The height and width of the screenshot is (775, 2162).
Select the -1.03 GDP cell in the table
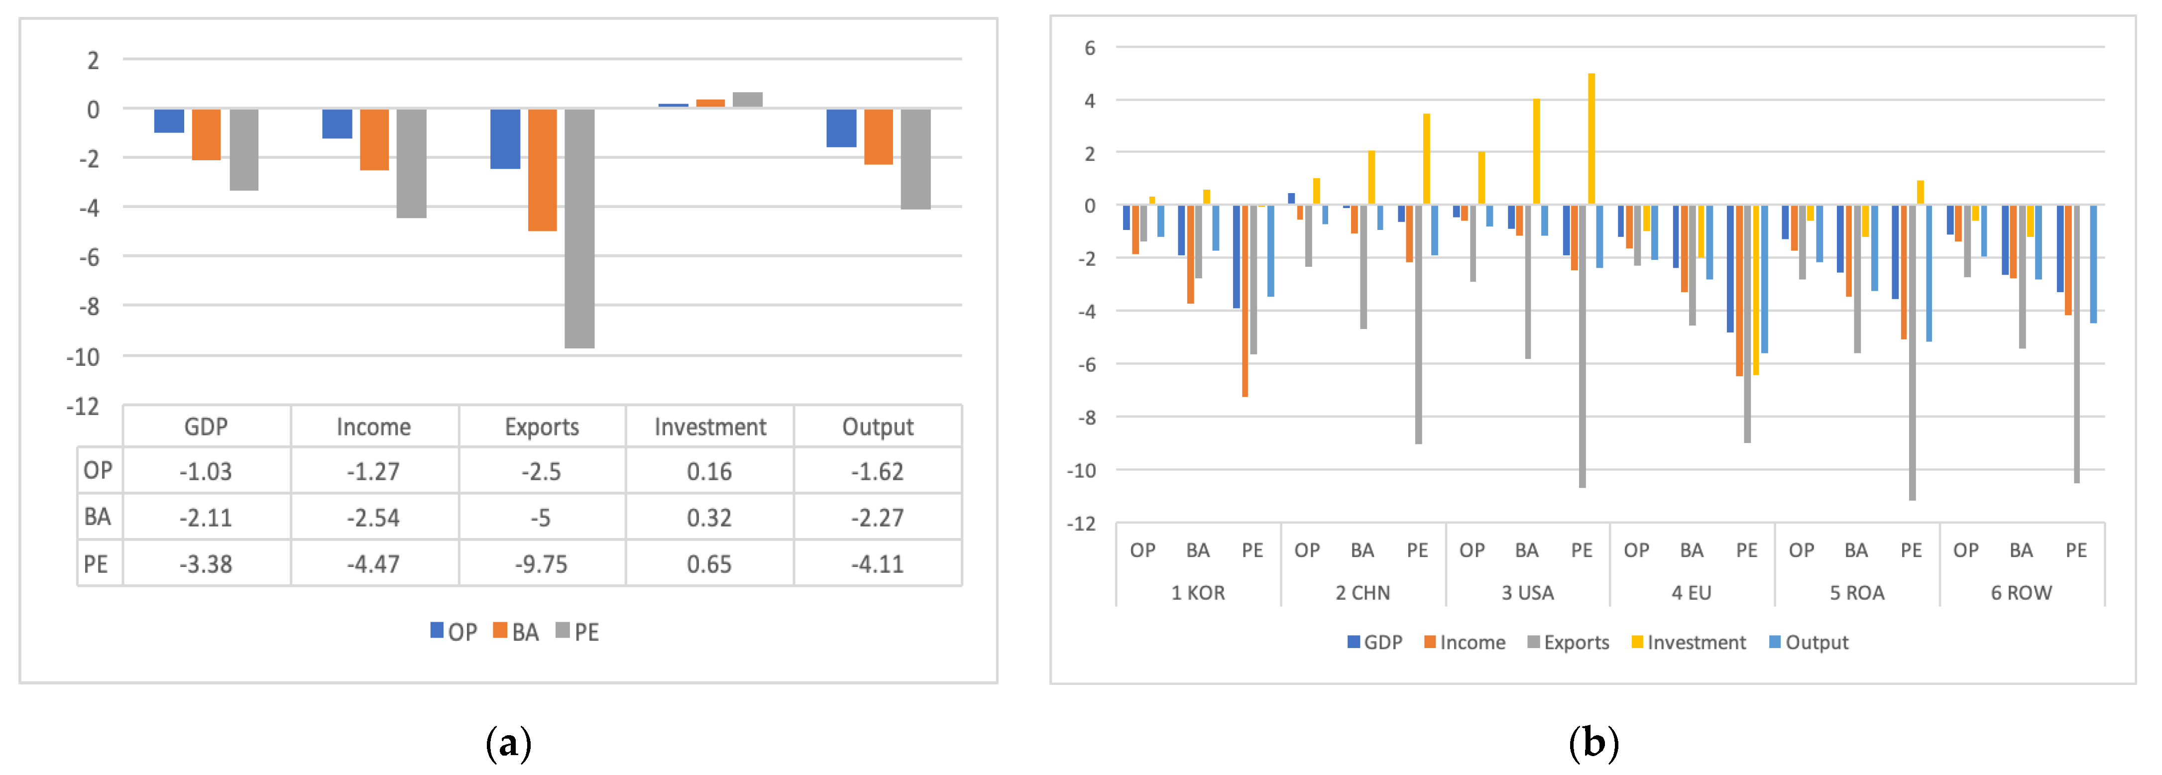click(x=206, y=471)
